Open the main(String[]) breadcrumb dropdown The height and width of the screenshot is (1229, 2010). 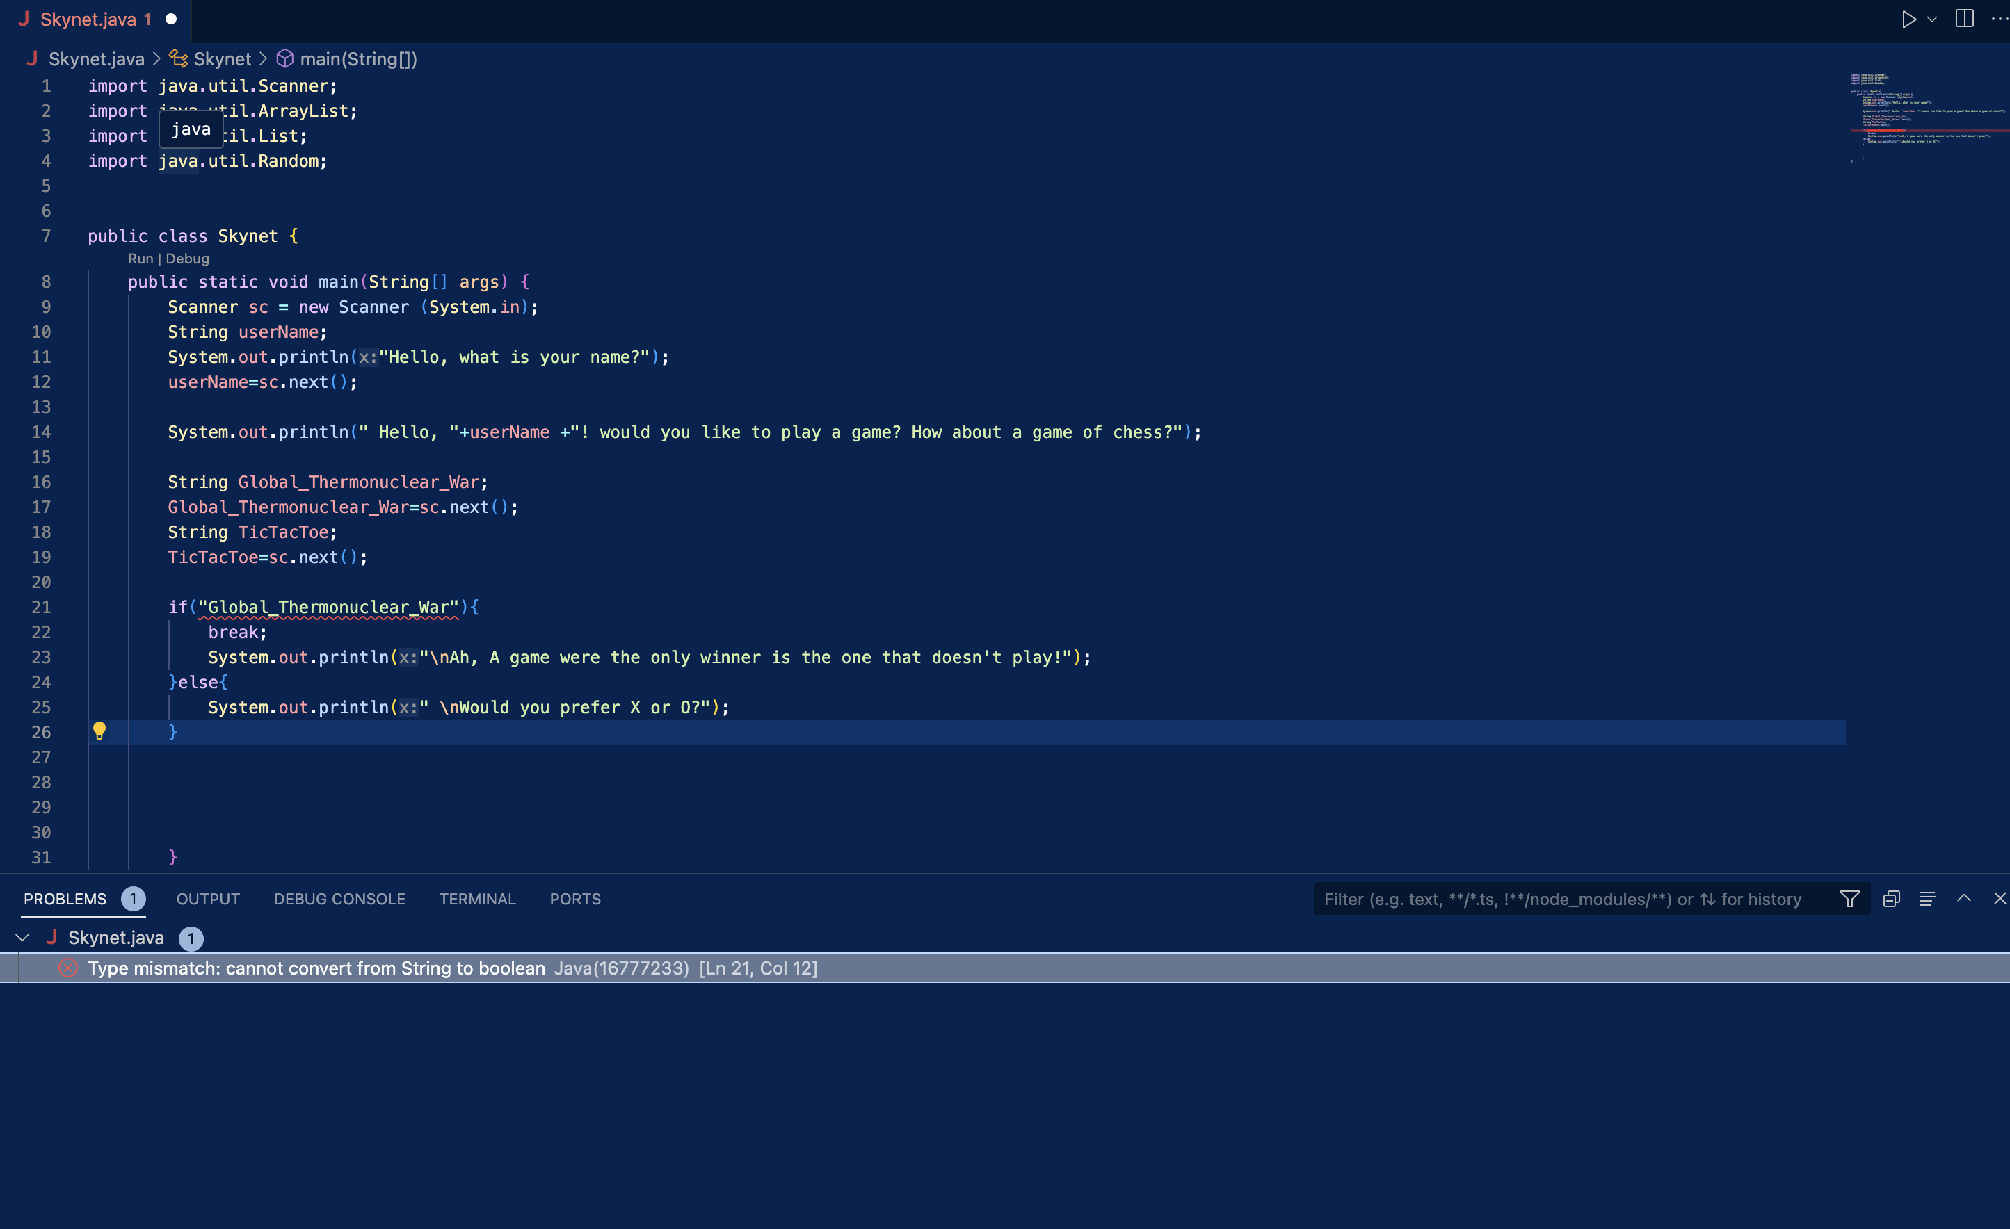(x=357, y=58)
